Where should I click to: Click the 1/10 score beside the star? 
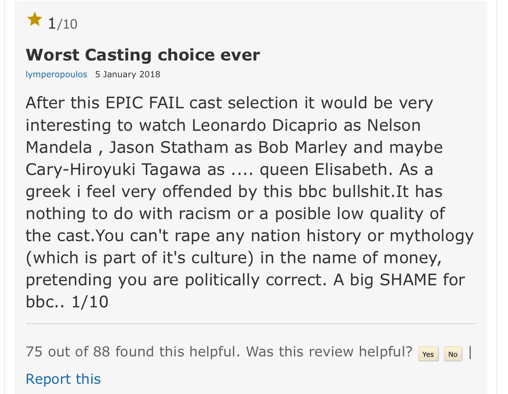coord(62,24)
